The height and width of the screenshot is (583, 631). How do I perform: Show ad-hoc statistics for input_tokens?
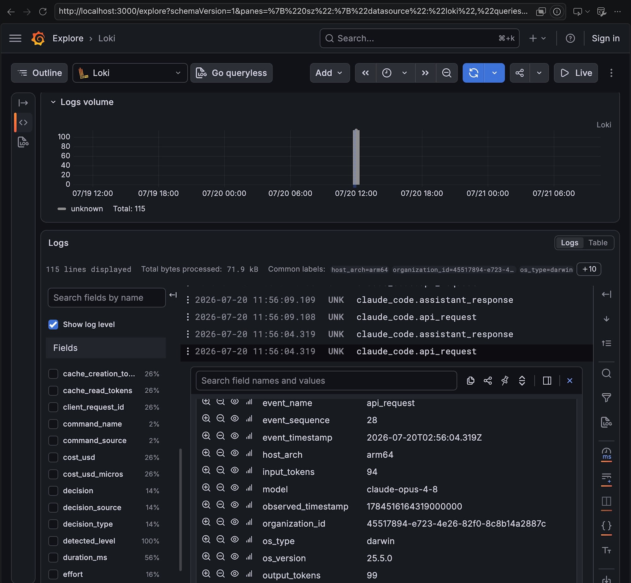click(x=249, y=470)
